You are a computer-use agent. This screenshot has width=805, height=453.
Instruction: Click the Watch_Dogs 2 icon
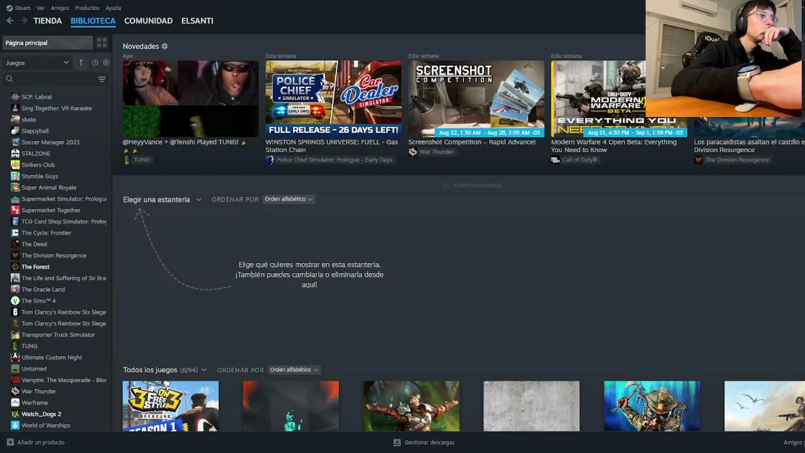click(x=15, y=414)
